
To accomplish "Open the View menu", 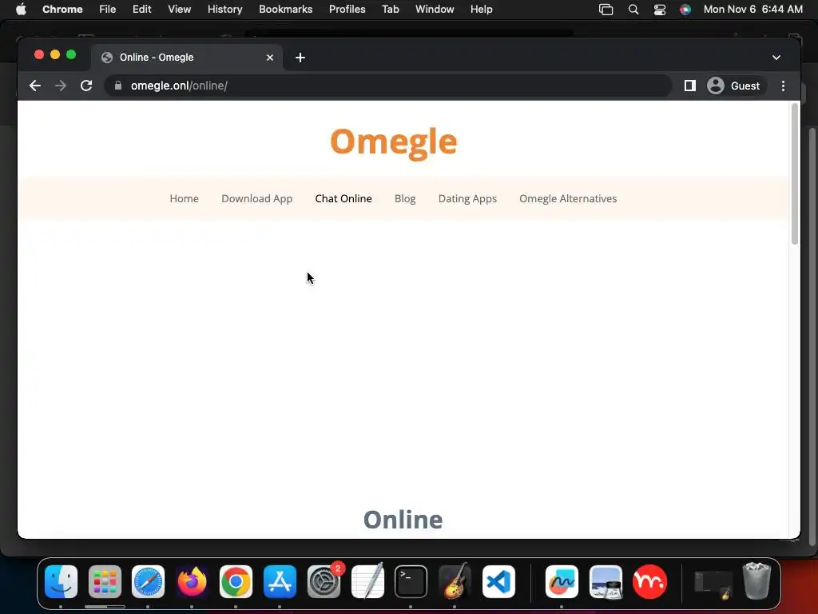I will point(180,10).
